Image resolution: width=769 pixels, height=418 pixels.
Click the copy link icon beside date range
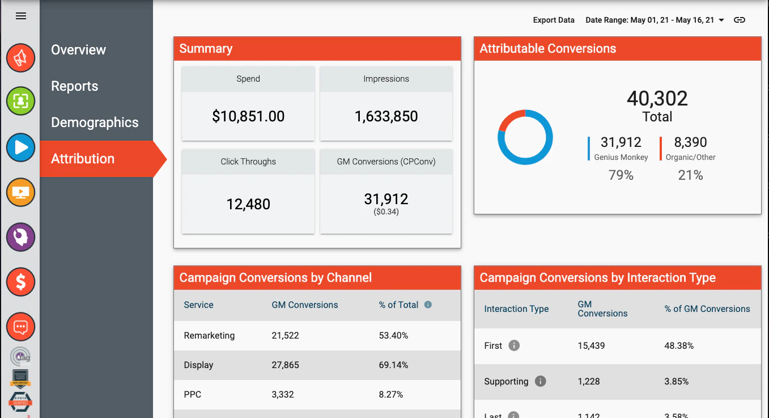point(739,20)
